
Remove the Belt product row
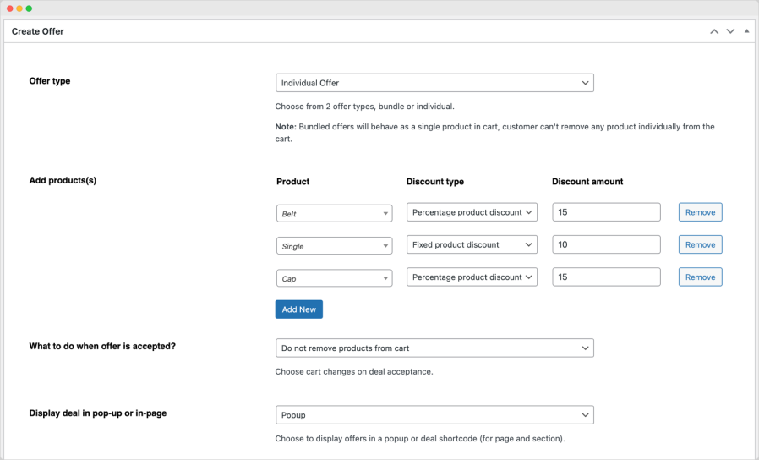coord(700,212)
